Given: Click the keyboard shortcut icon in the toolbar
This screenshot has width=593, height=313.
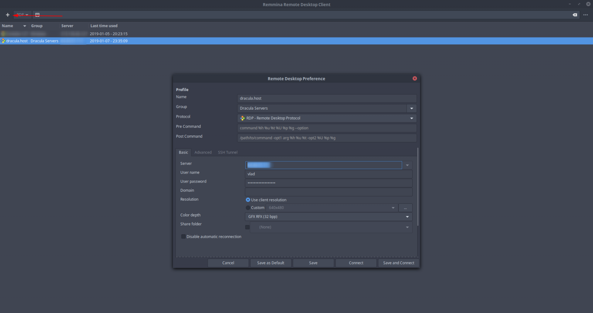Looking at the screenshot, I should tap(37, 14).
